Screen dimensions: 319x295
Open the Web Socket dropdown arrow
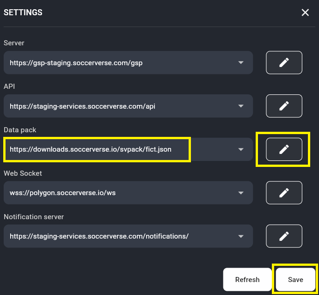tap(241, 193)
